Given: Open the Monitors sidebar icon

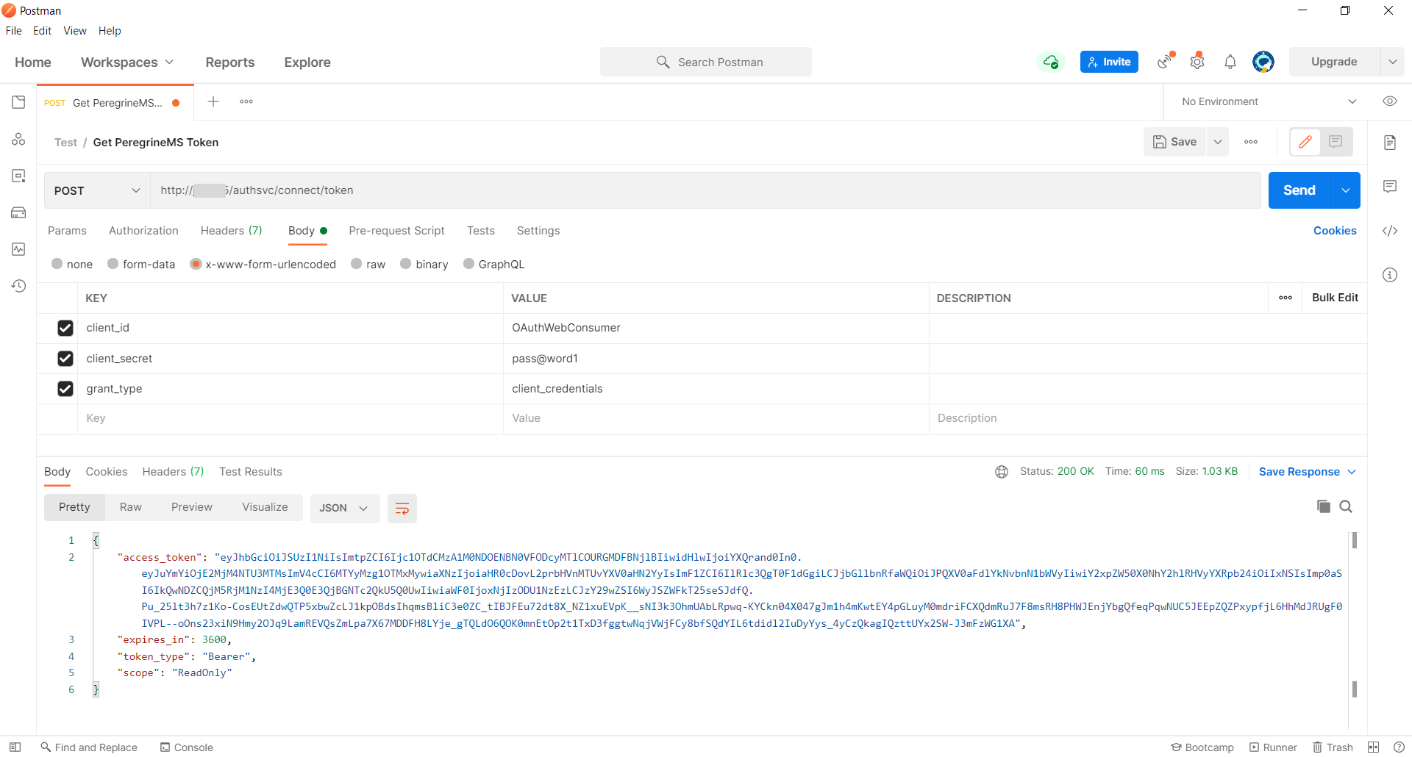Looking at the screenshot, I should tap(18, 249).
